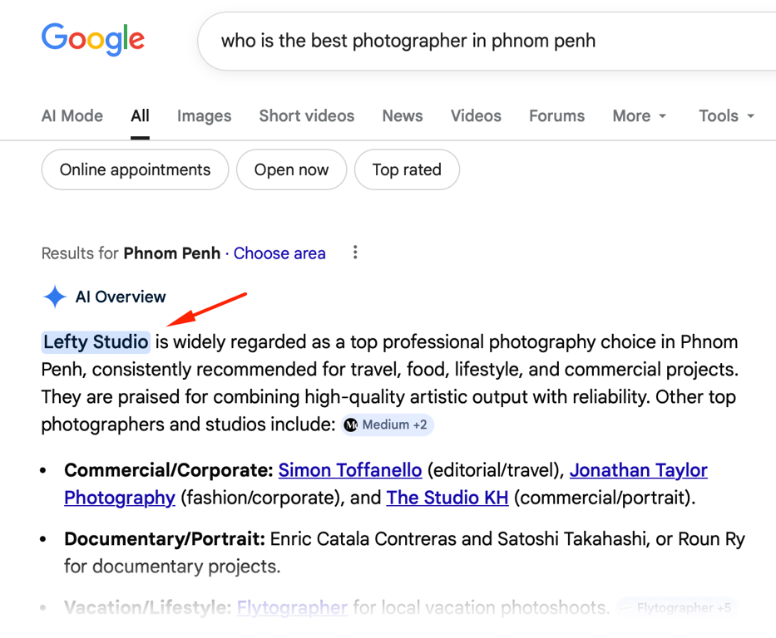Toggle the Open now filter chip
This screenshot has width=776, height=638.
[291, 170]
